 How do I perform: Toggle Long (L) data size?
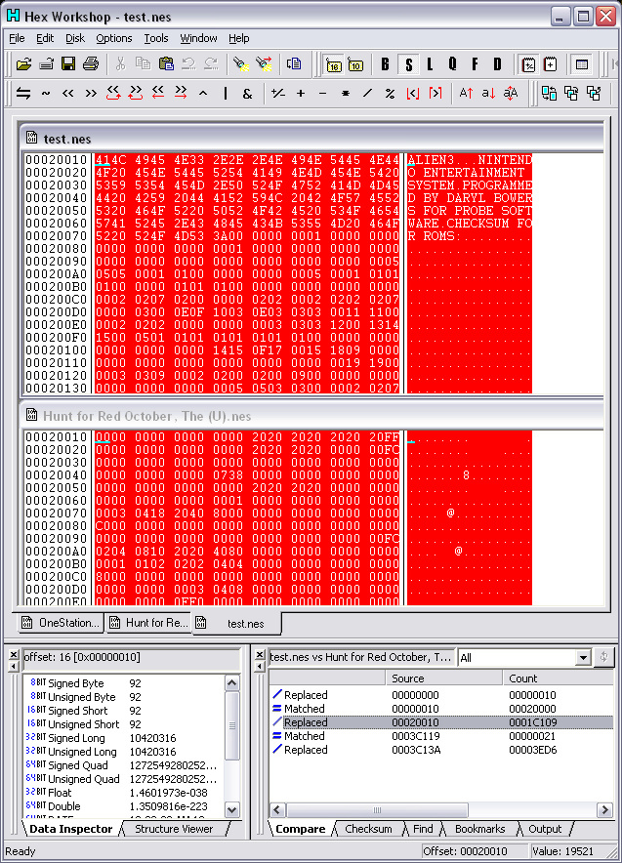(430, 65)
